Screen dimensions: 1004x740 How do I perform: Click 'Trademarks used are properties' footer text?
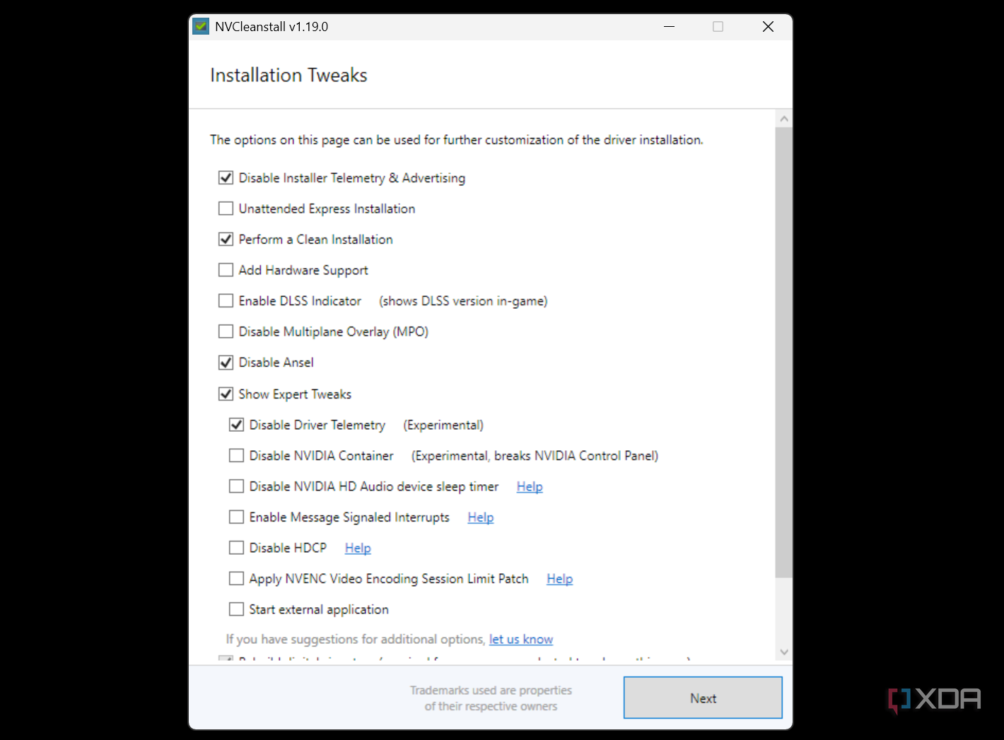491,691
